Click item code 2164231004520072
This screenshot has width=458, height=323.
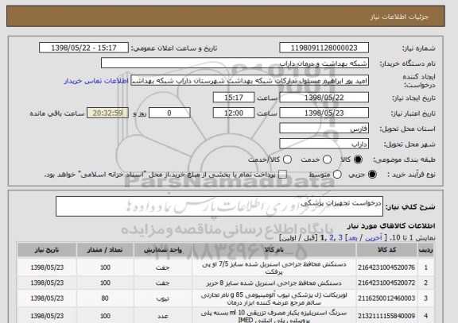pyautogui.click(x=386, y=283)
